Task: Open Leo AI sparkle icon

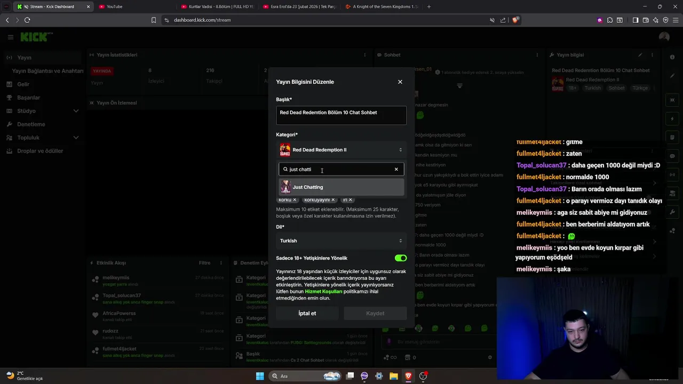Action: click(655, 20)
